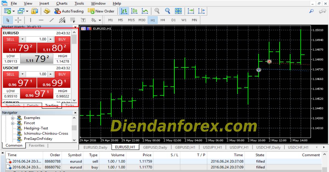
Task: Increase EURUSD volume with up arrow
Action: [x=50, y=39]
